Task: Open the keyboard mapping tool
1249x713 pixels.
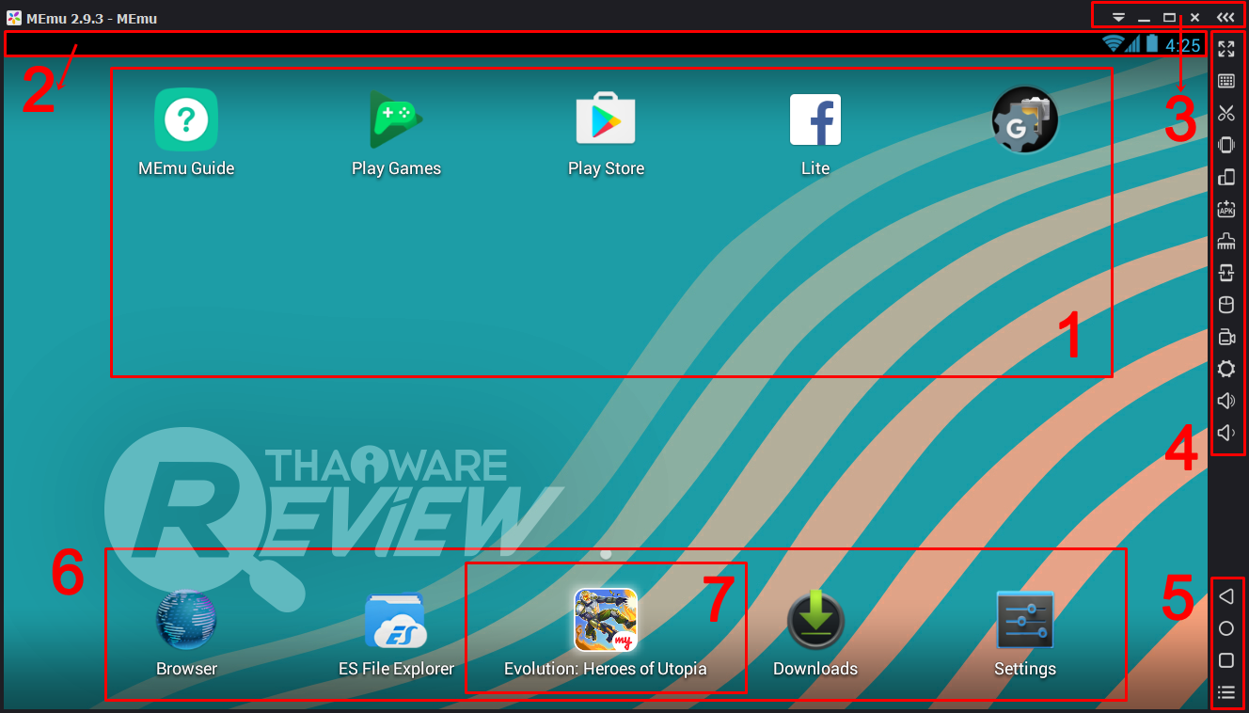Action: pos(1226,81)
